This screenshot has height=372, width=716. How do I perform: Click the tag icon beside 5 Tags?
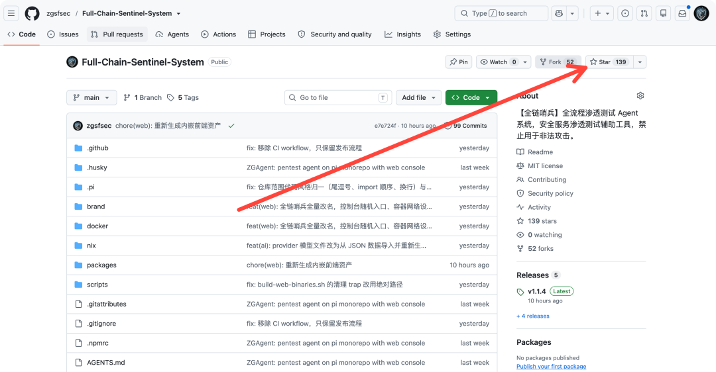(x=171, y=97)
